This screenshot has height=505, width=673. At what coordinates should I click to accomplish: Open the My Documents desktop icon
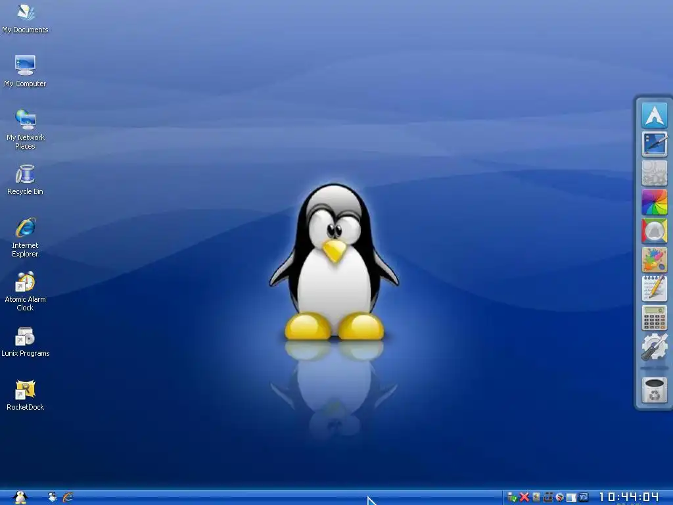pyautogui.click(x=25, y=19)
